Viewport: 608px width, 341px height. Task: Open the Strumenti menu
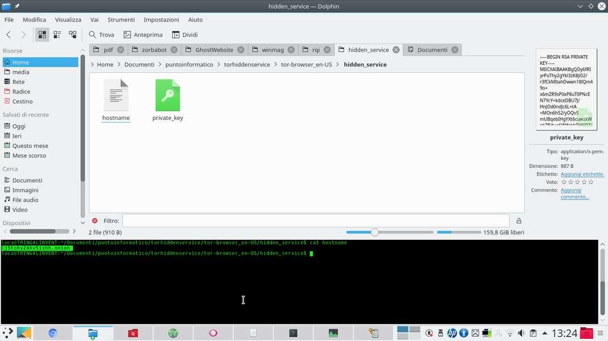121,20
